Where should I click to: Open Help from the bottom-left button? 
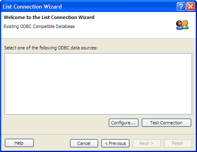pyautogui.click(x=19, y=143)
